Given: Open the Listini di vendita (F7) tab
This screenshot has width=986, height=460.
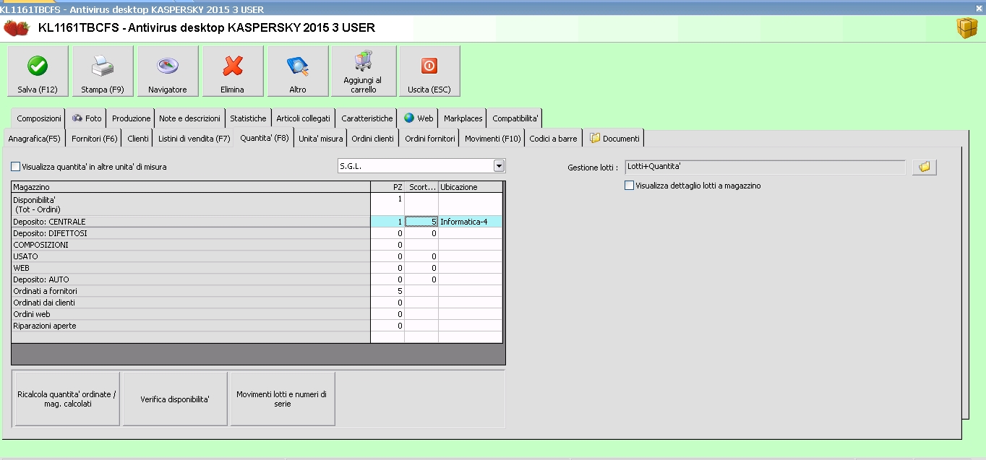Looking at the screenshot, I should point(194,138).
